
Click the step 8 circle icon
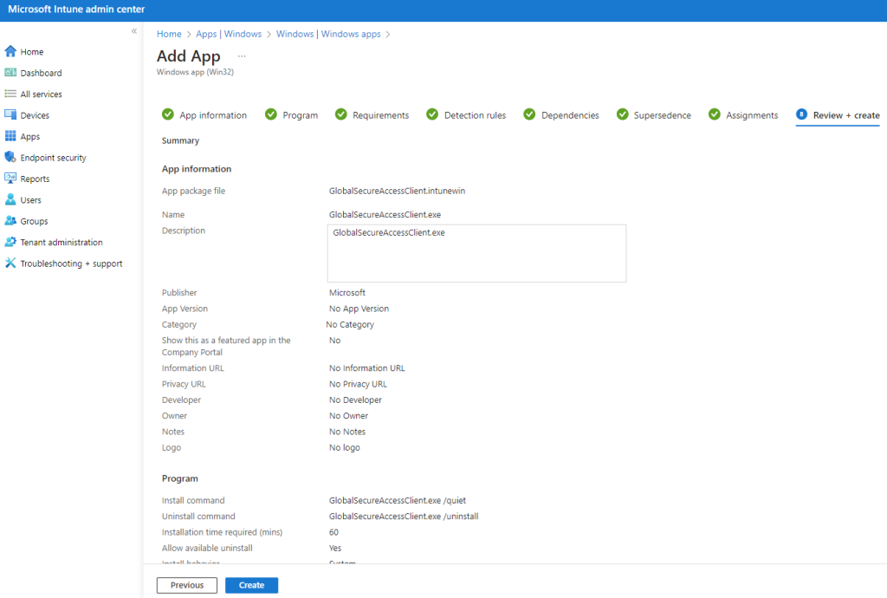[x=801, y=114]
